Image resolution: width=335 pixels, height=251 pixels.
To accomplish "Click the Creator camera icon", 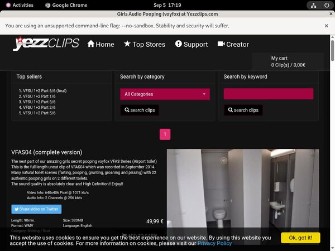I will 221,44.
